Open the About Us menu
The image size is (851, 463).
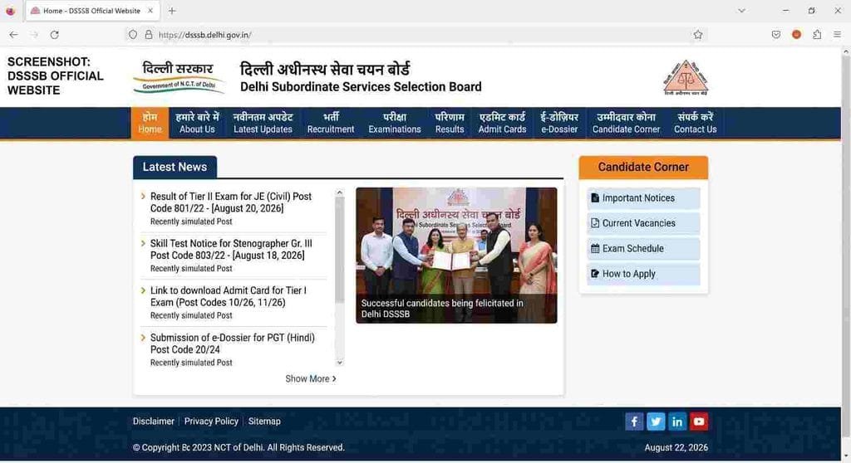coord(197,123)
